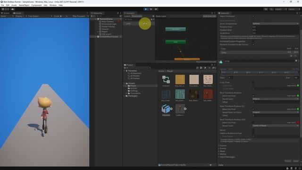Click the Apply button in Inspector

coord(296,161)
